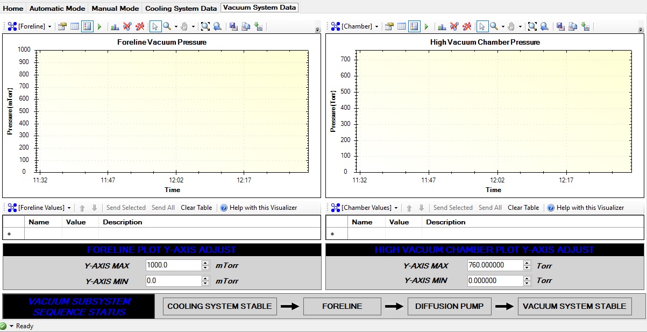The width and height of the screenshot is (647, 332).
Task: Open the [Foreline] visualizer dropdown
Action: (x=48, y=26)
